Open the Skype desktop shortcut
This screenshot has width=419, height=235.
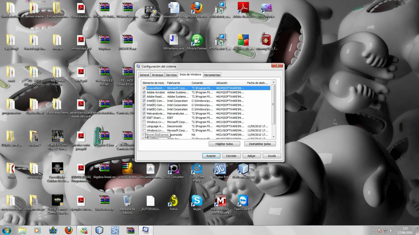pos(197,202)
